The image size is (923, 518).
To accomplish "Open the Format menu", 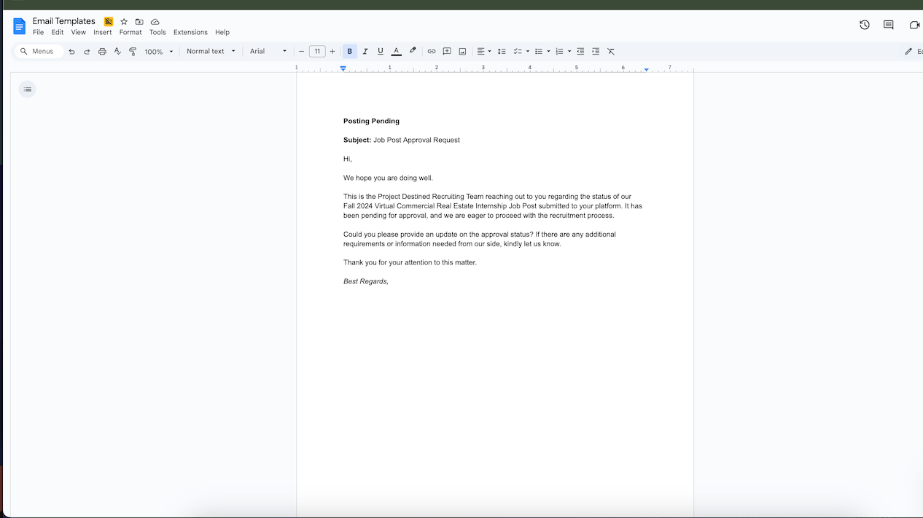I will [131, 32].
